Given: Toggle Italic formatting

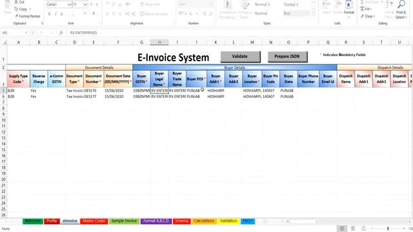Looking at the screenshot, I should pyautogui.click(x=55, y=14).
